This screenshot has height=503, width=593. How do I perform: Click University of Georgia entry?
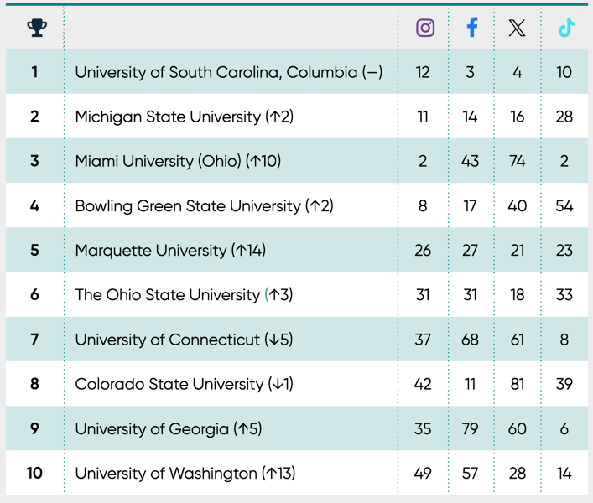click(169, 428)
